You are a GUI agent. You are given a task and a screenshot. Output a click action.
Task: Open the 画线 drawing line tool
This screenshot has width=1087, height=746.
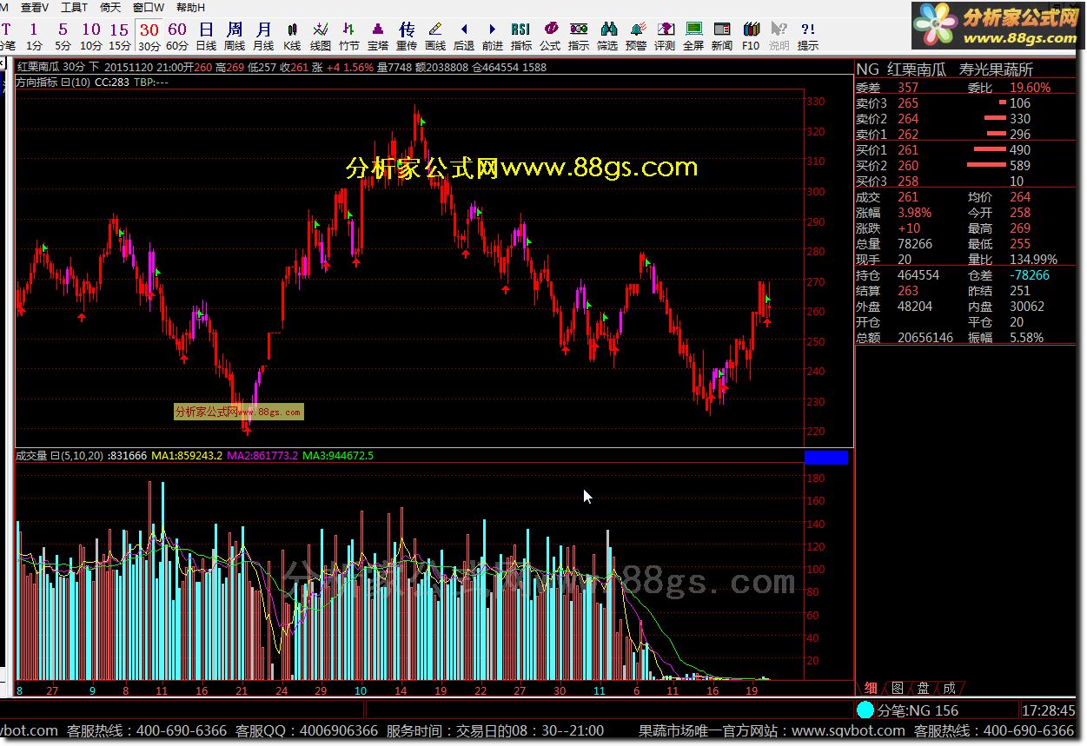click(x=435, y=36)
